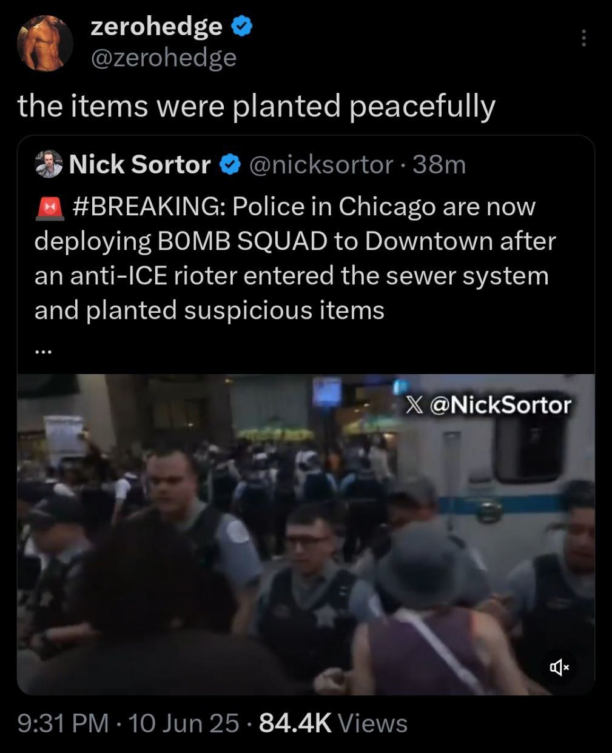Click Nick Sortor's verified checkmark badge
The image size is (612, 753).
230,164
